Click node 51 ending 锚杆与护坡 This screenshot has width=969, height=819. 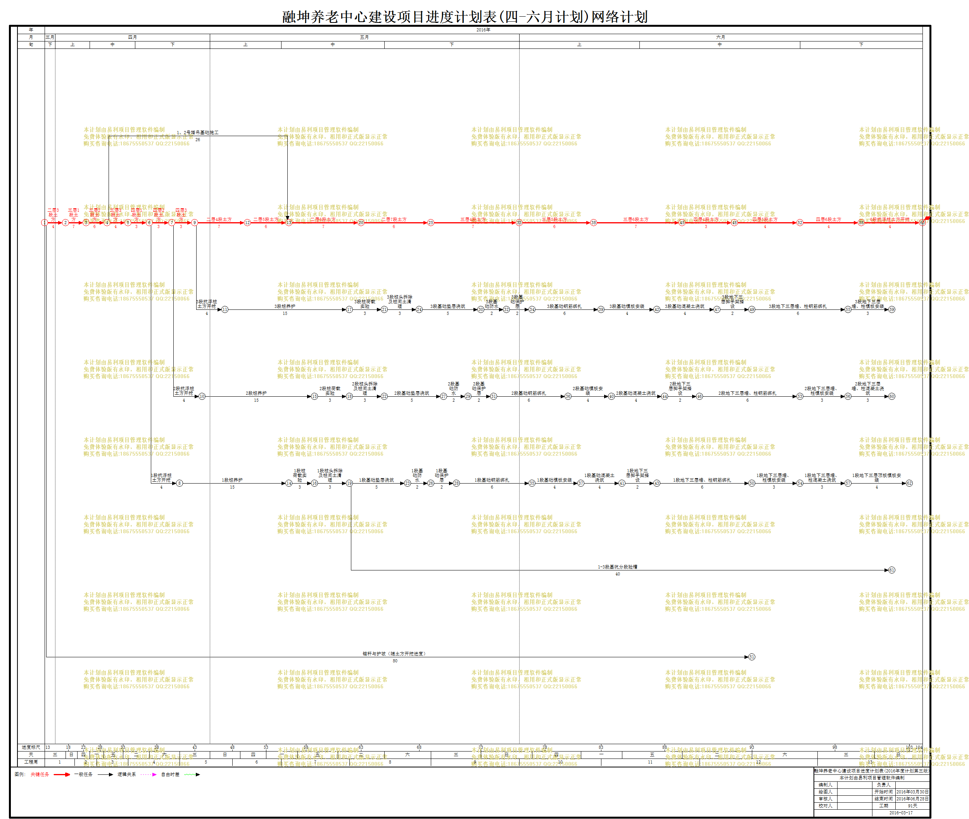(x=752, y=657)
